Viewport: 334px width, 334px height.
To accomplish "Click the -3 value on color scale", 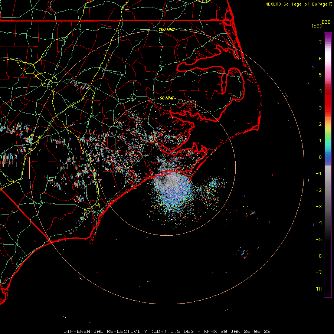I will point(319,207).
